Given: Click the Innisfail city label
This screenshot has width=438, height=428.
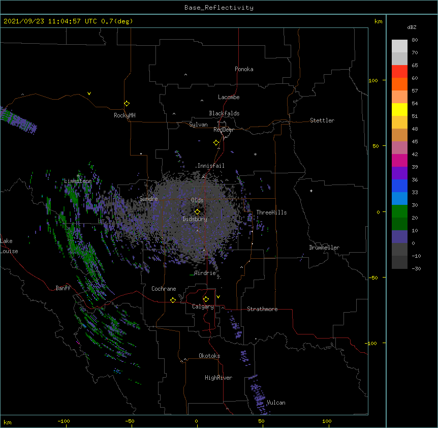Looking at the screenshot, I should point(211,166).
